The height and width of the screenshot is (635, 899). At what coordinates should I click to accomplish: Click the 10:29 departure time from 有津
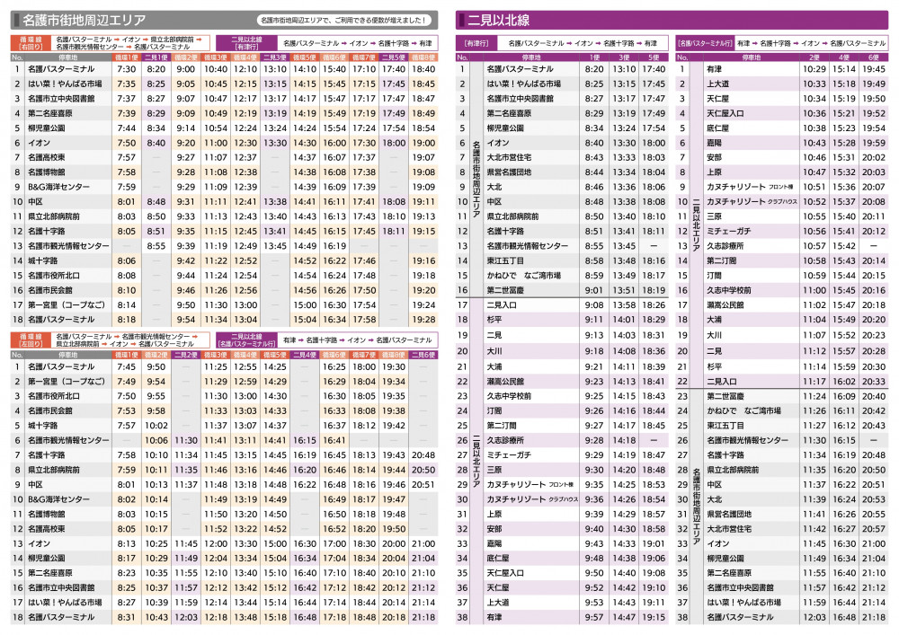click(x=814, y=69)
